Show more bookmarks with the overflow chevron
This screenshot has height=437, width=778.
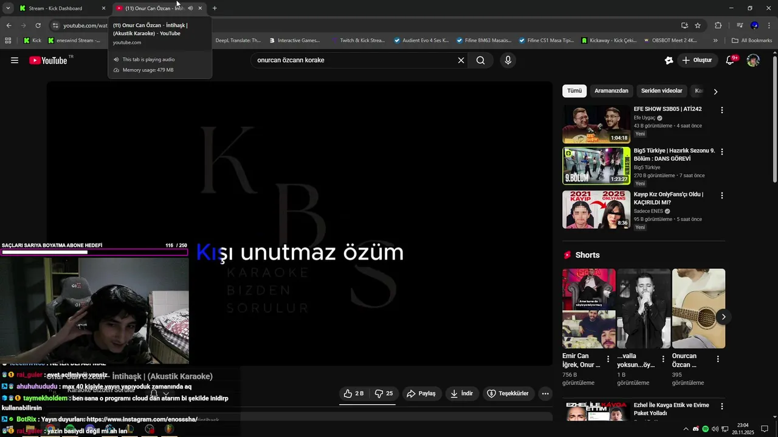pos(715,41)
